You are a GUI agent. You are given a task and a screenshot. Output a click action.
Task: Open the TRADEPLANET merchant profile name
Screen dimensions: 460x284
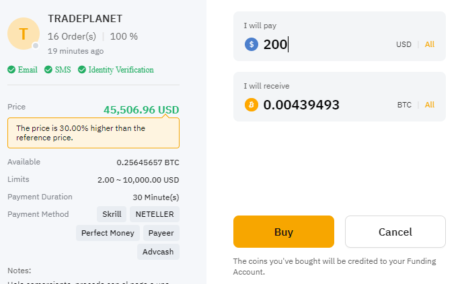[85, 19]
